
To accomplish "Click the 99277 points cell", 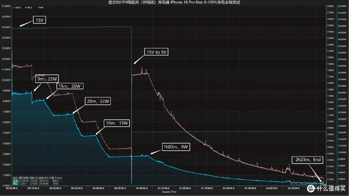I will click(x=56, y=181).
